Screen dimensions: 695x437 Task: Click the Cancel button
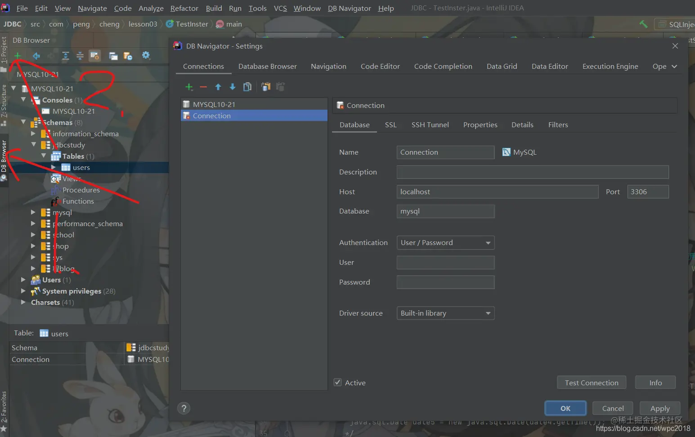pos(613,408)
